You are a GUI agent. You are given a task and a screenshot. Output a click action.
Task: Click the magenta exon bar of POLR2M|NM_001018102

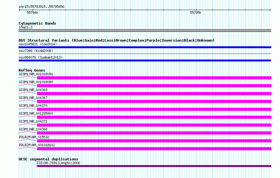154,149
